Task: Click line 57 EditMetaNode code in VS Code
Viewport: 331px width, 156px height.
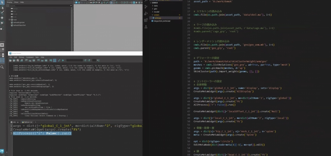Action: click(x=229, y=144)
